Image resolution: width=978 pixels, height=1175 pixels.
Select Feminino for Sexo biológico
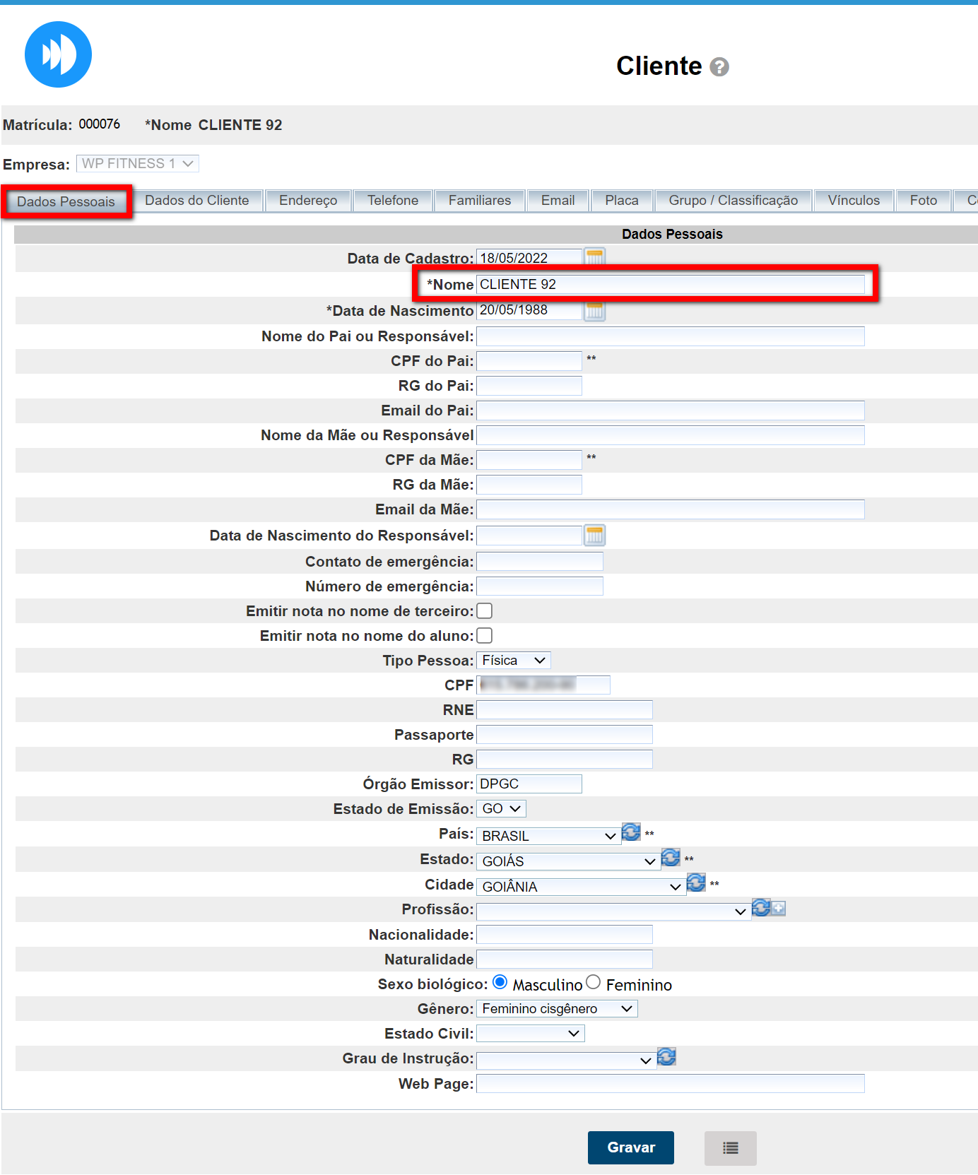pyautogui.click(x=594, y=983)
